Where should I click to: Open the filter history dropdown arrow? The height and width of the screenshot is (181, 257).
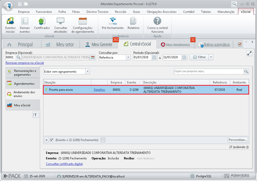(x=103, y=140)
